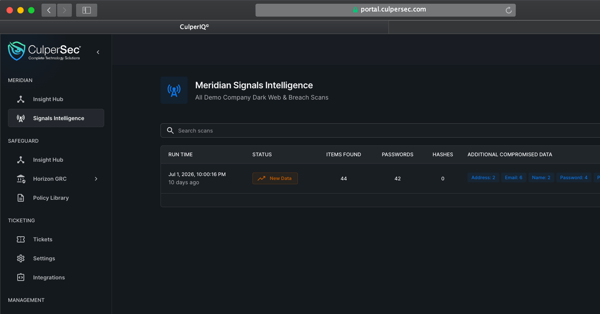Collapse the sidebar with the chevron arrow
The height and width of the screenshot is (314, 600).
click(x=98, y=52)
